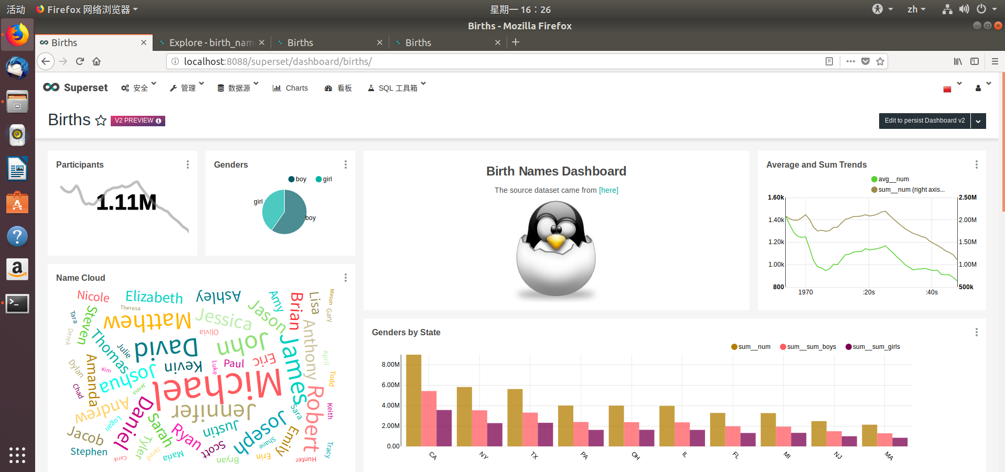Toggle Firefox sidebar icon
Screen dimensions: 1005x472
975,61
